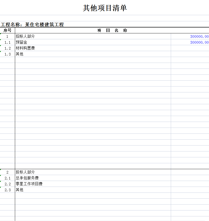Image resolution: width=209 pixels, height=221 pixels.
Task: Select the 零星工作项目费 cell
Action: [x=93, y=184]
